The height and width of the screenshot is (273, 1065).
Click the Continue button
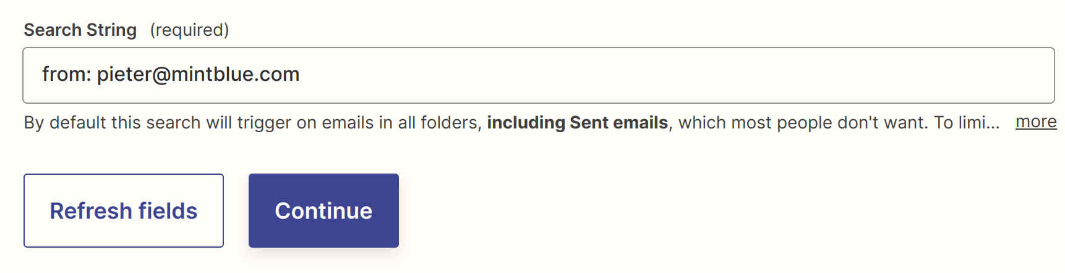click(x=323, y=211)
